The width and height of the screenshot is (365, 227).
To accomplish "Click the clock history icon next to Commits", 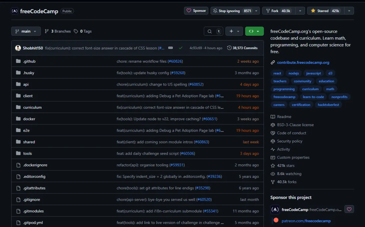I will click(229, 48).
